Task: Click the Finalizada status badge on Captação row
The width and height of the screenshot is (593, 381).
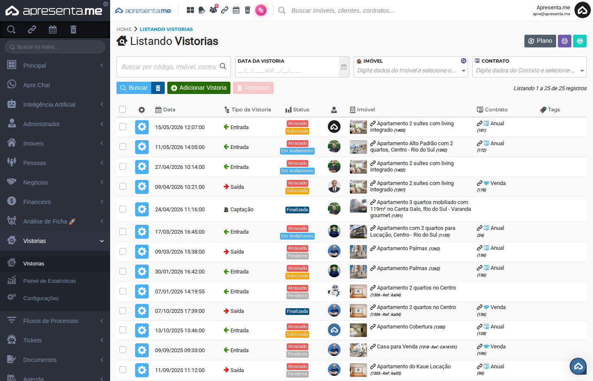Action: click(297, 210)
